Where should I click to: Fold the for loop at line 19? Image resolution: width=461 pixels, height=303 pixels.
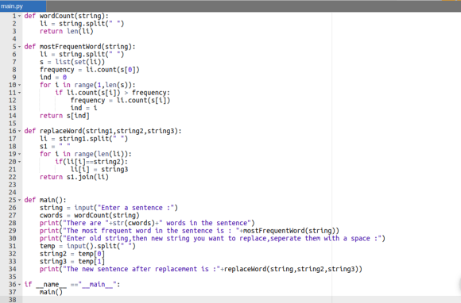[x=20, y=155]
